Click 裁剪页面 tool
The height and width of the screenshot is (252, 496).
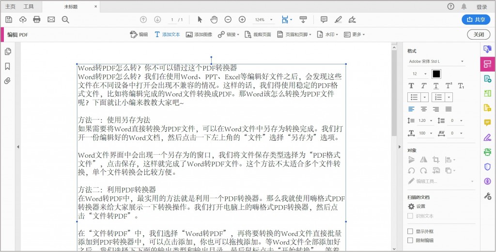[x=258, y=35]
